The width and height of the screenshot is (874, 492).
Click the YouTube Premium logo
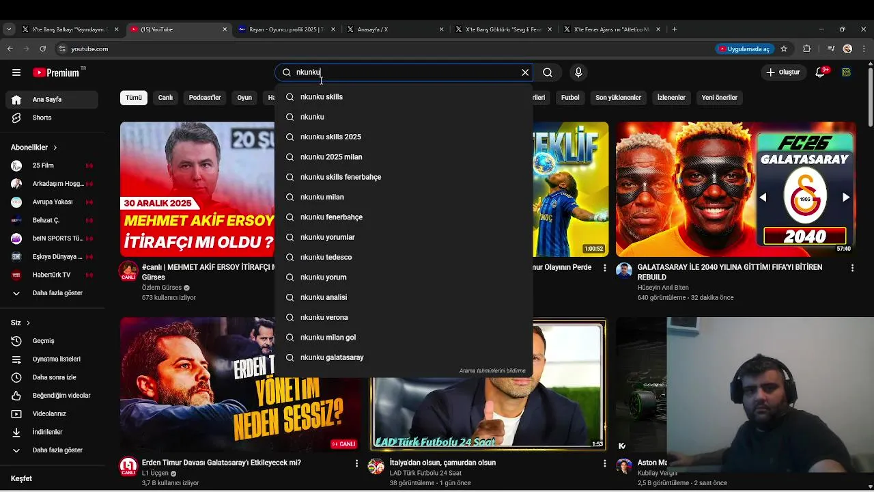56,72
